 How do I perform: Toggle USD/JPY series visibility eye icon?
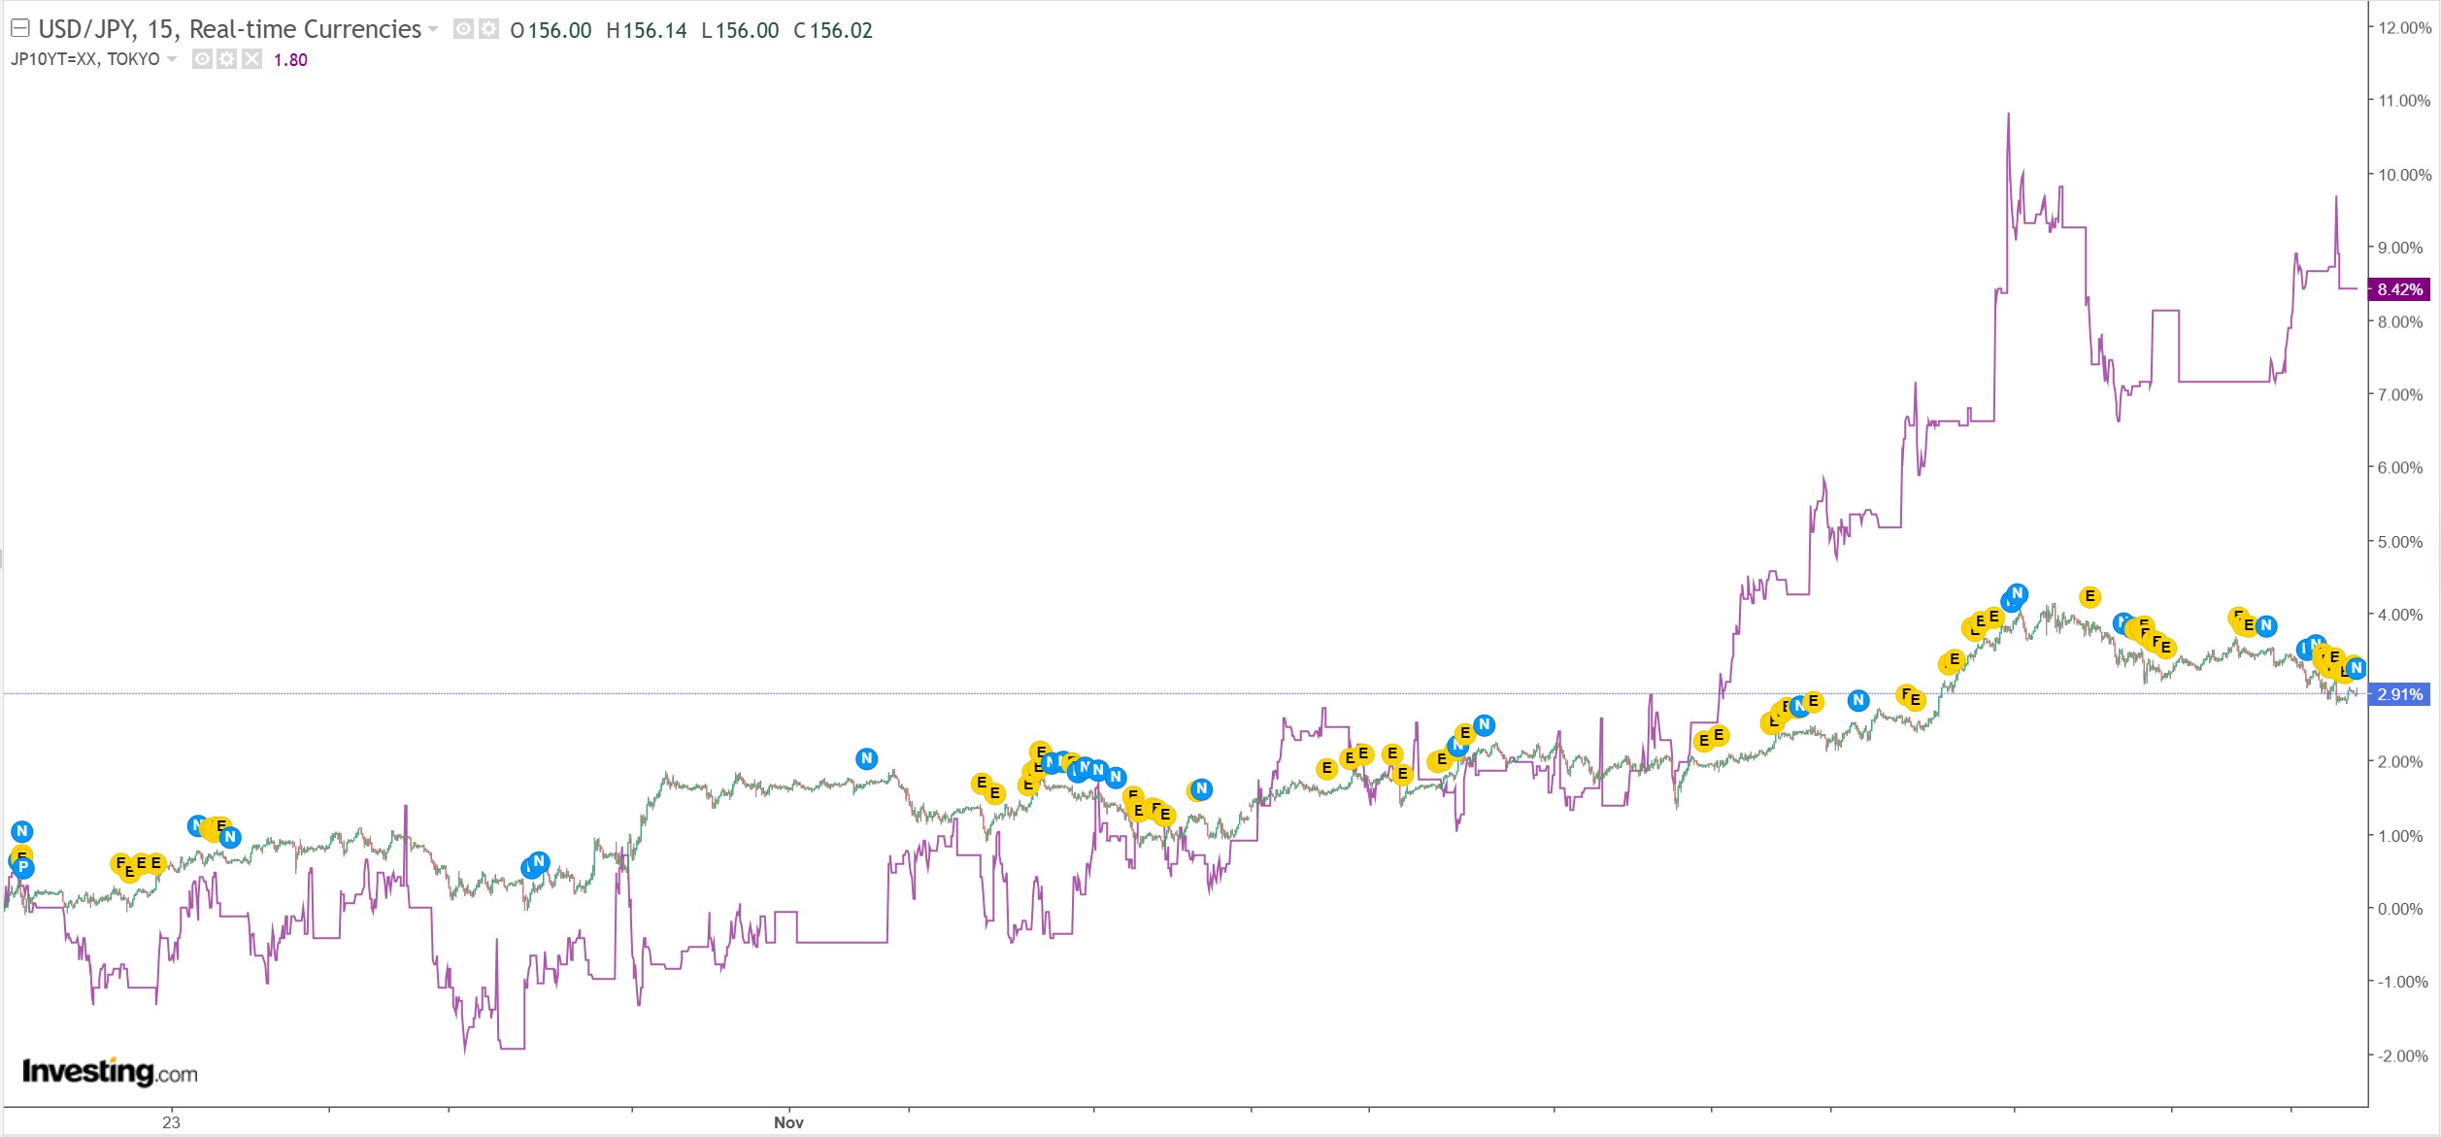coord(464,30)
